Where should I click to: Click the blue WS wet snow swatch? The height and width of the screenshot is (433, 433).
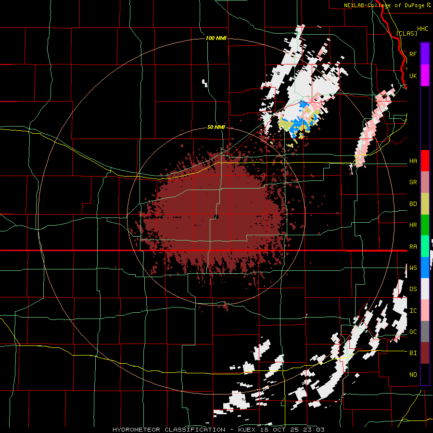[425, 267]
